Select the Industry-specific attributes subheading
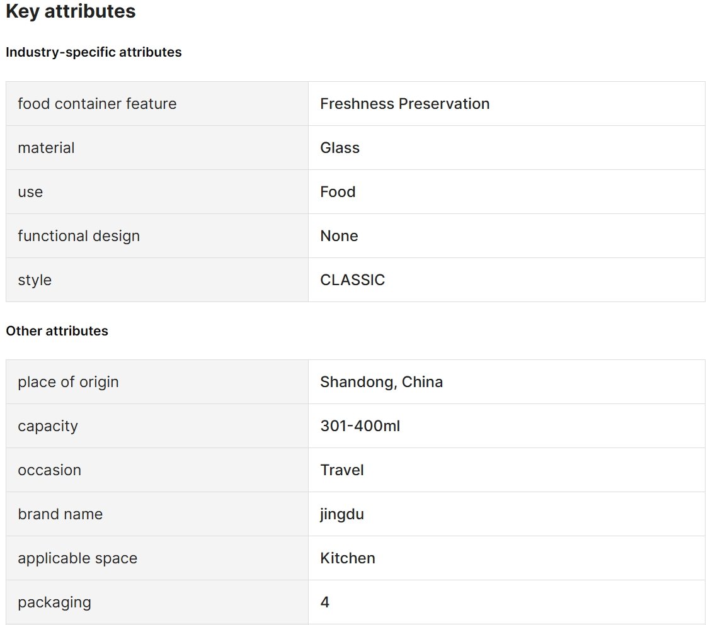The width and height of the screenshot is (715, 625). pos(93,52)
